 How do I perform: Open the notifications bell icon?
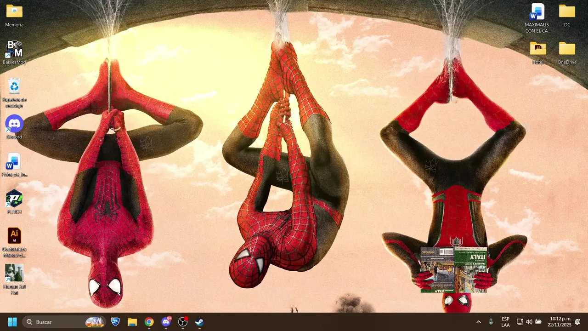point(578,322)
